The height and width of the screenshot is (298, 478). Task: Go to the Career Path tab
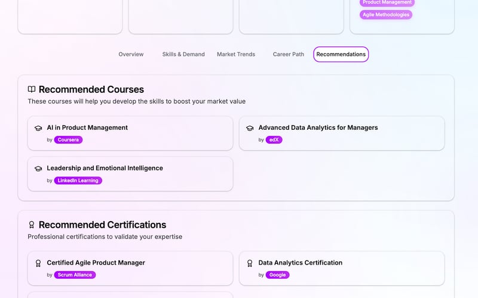pos(289,54)
